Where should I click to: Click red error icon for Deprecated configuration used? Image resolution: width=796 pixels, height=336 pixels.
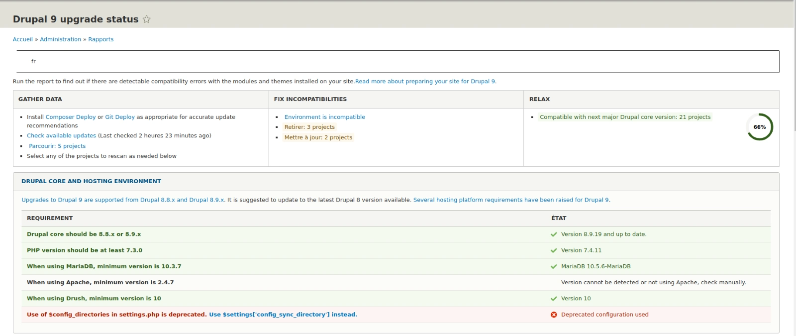(554, 315)
